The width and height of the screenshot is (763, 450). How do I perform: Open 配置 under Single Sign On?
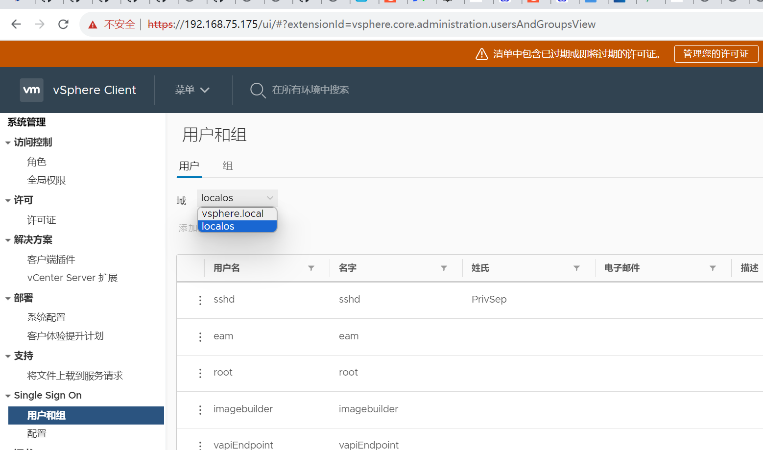(37, 433)
